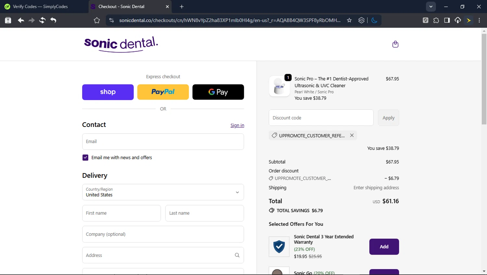Click the address search magnifier icon
This screenshot has height=275, width=487.
[x=237, y=255]
